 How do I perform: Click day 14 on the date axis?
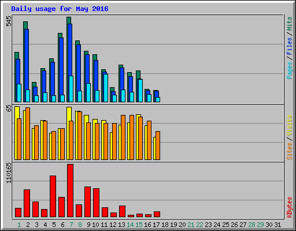coord(130,225)
